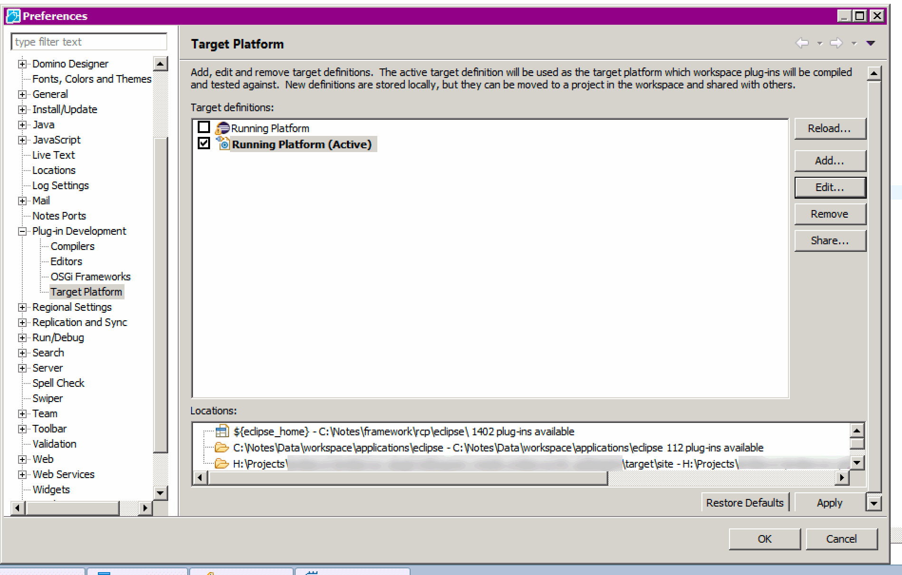Uncheck the Running Platform (Active) checkbox
This screenshot has width=902, height=575.
[x=204, y=143]
